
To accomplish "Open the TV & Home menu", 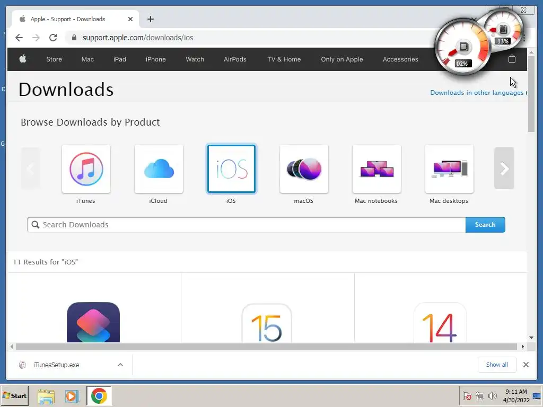I will pyautogui.click(x=284, y=59).
